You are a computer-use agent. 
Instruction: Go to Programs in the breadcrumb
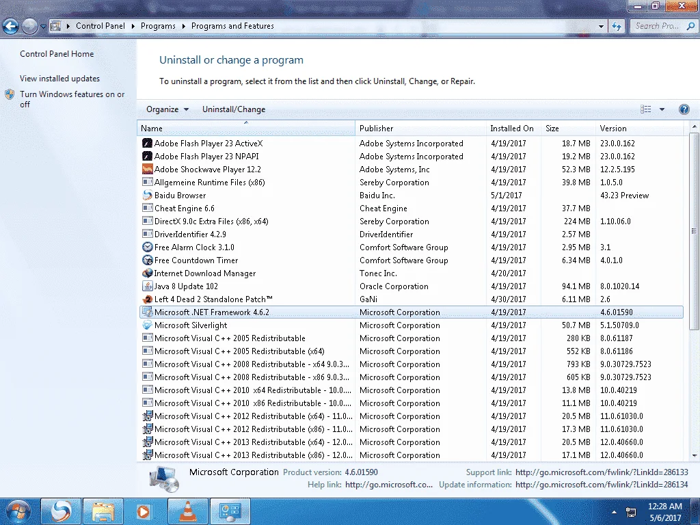coord(158,27)
